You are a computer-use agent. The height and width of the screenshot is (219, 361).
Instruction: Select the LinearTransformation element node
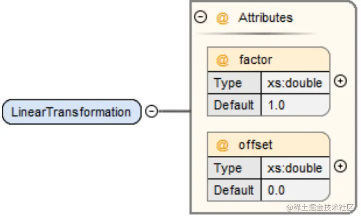[x=72, y=112]
